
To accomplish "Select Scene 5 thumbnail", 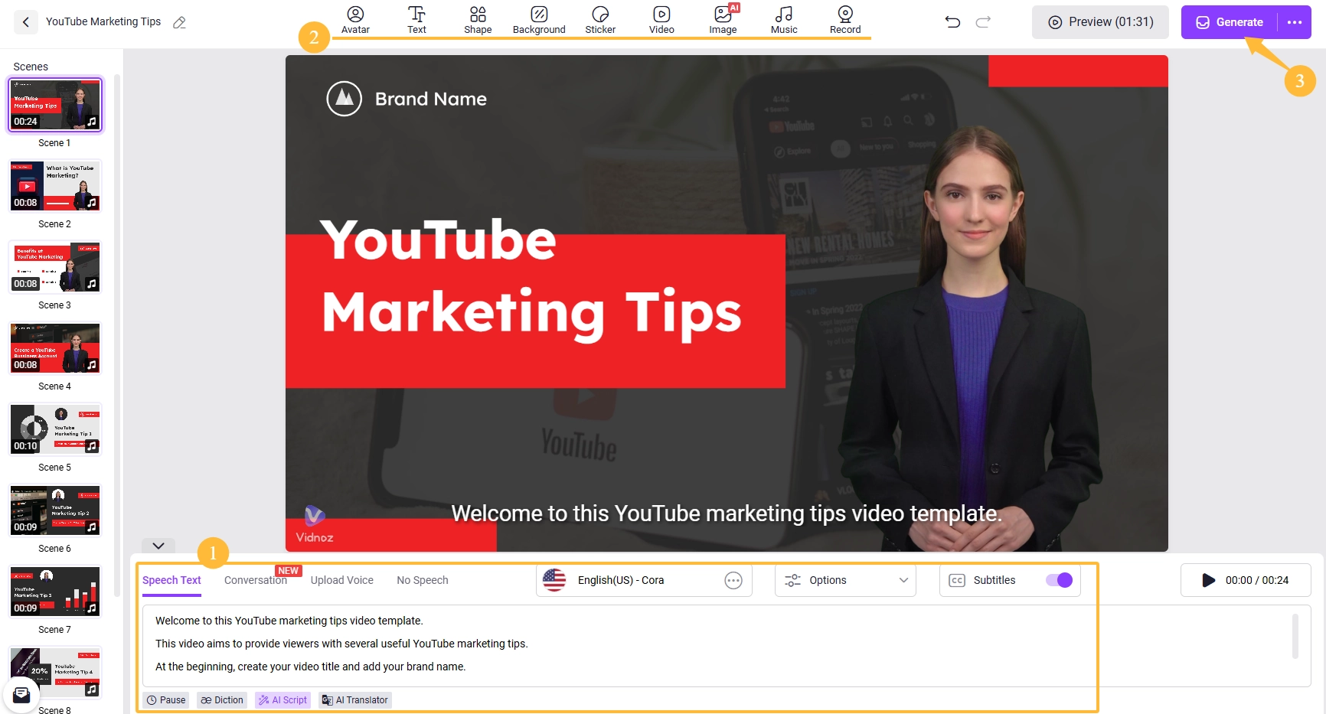I will (55, 429).
